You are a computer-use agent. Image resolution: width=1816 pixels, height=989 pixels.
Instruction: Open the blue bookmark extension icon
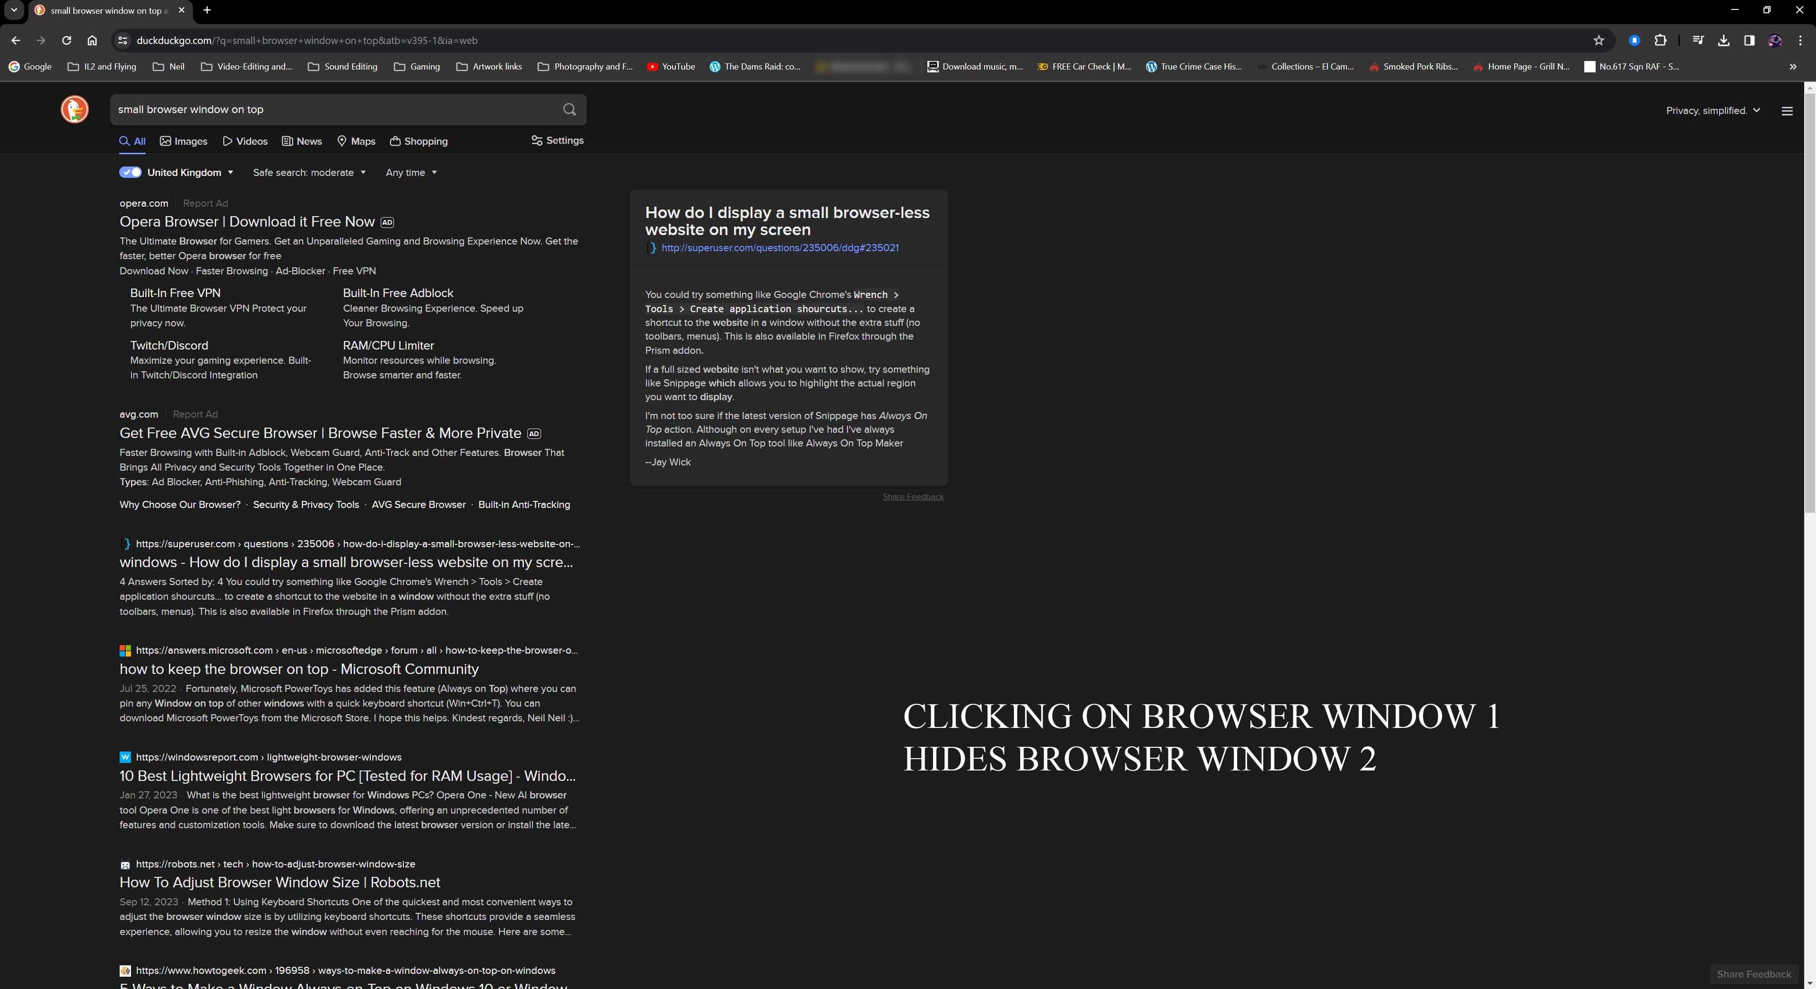tap(1634, 40)
